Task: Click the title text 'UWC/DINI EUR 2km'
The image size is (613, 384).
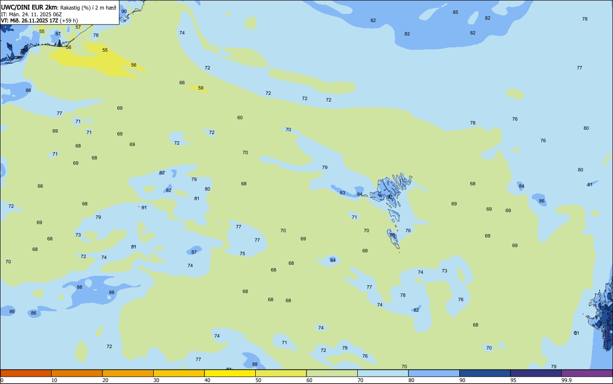Action: click(x=29, y=7)
